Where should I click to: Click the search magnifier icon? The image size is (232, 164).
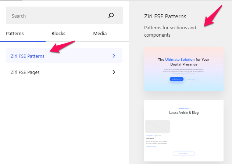pos(111,15)
